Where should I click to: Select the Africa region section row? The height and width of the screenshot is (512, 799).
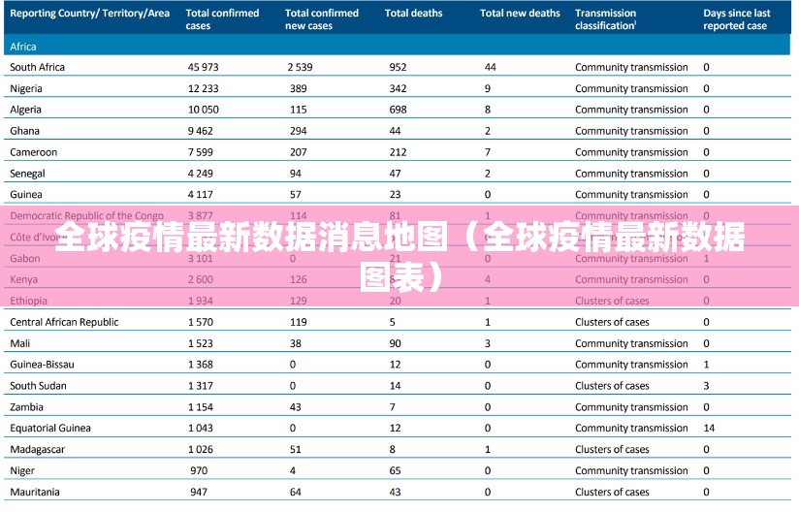[x=24, y=46]
